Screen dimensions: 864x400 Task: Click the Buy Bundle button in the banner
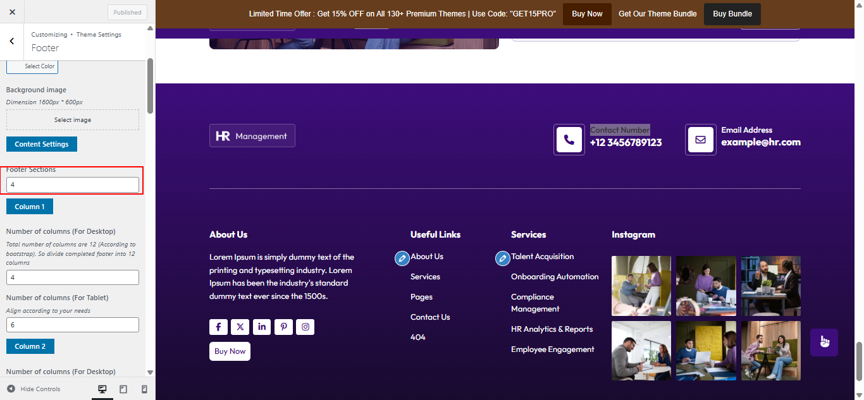tap(732, 13)
